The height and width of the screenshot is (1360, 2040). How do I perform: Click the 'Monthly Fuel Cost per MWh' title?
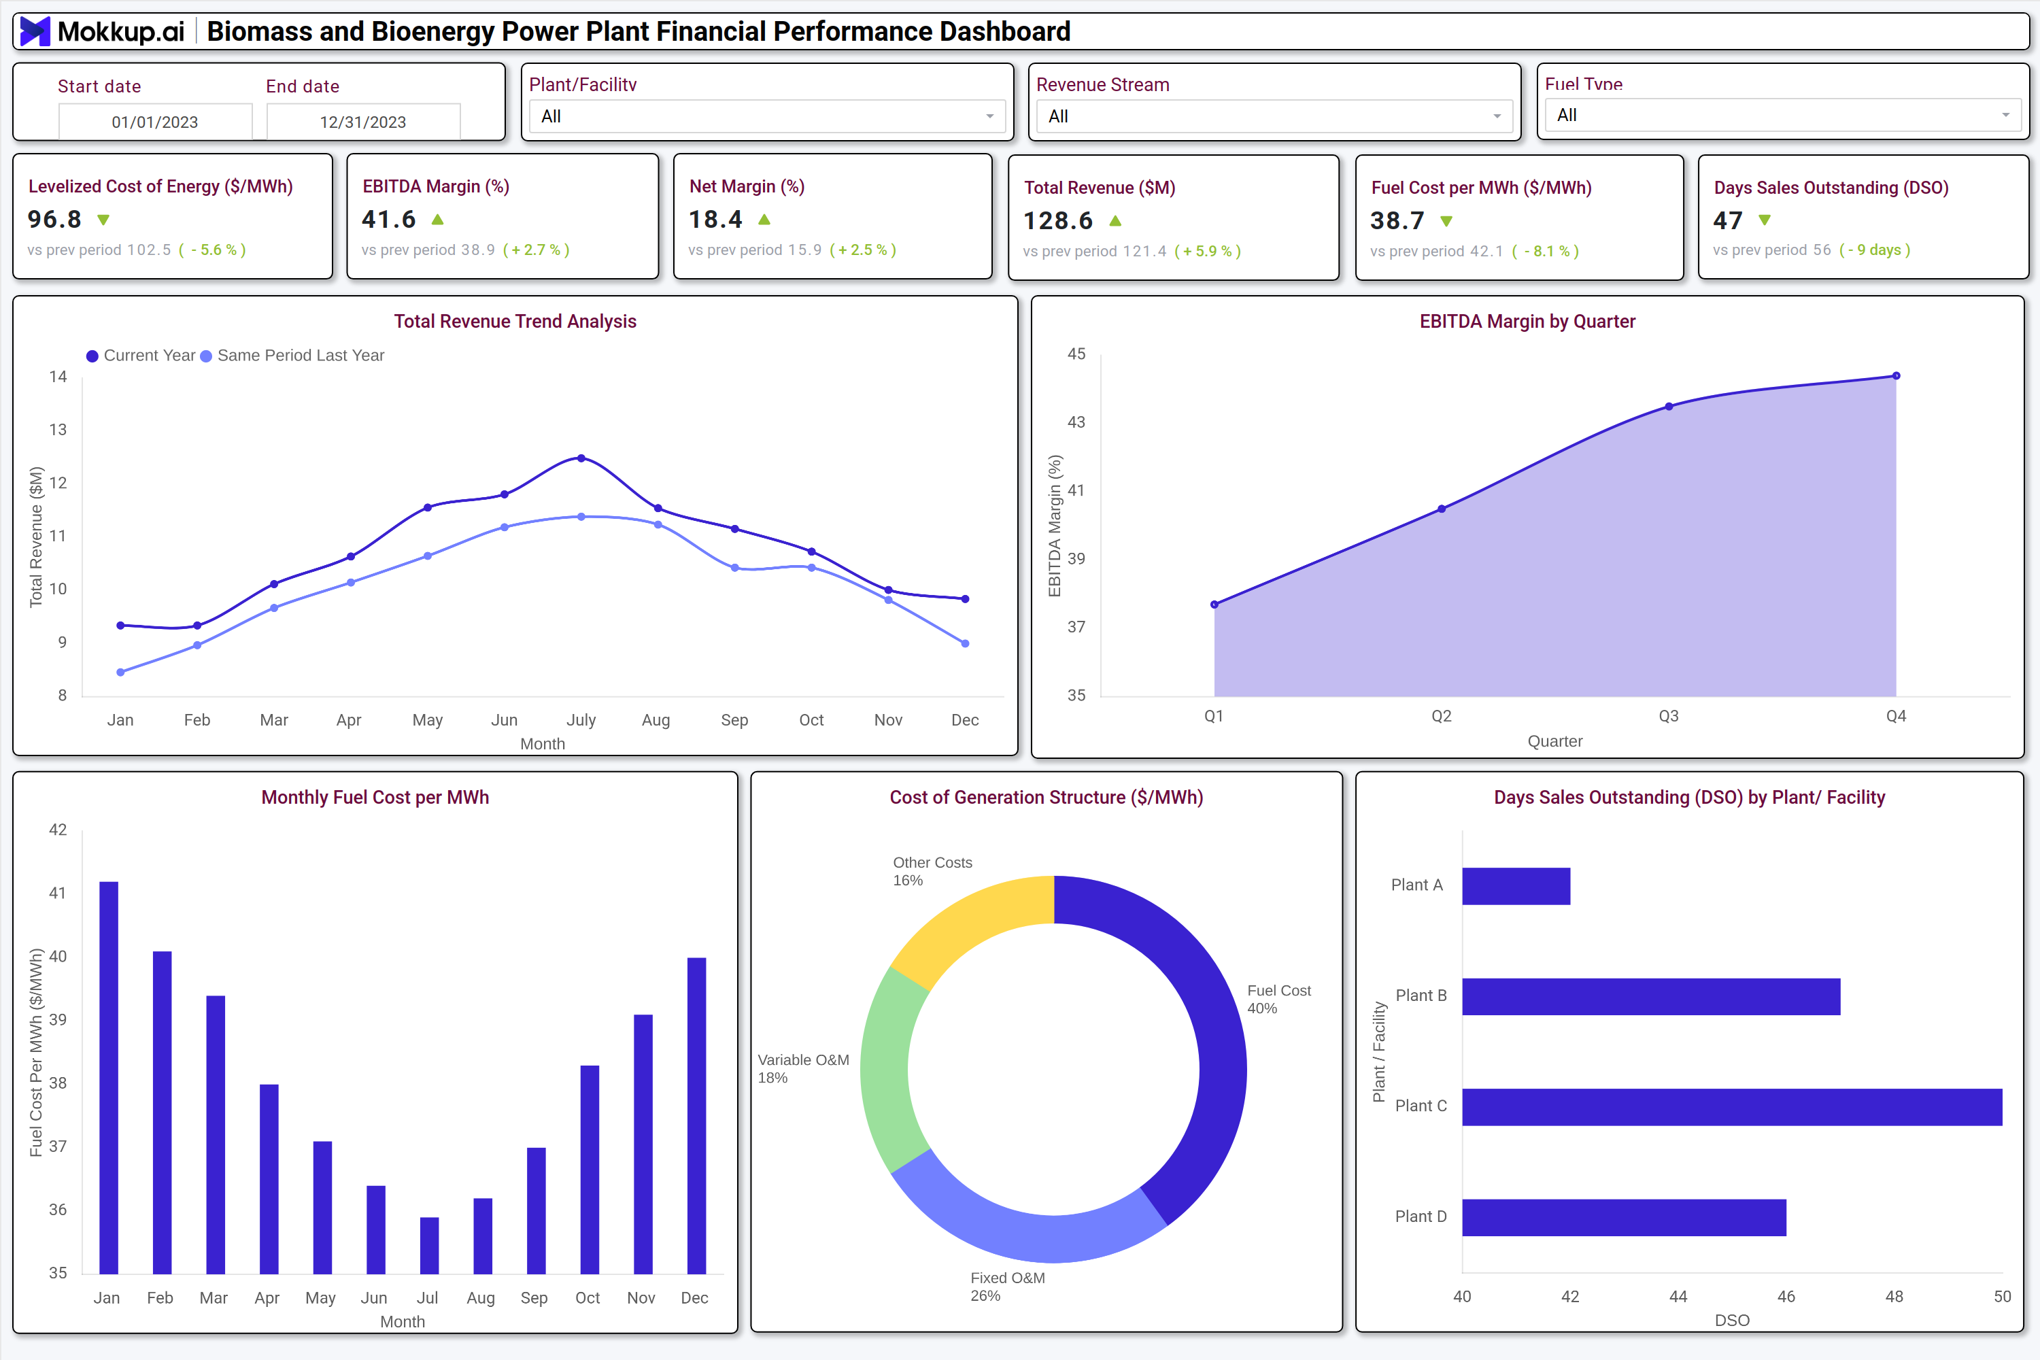click(x=375, y=797)
